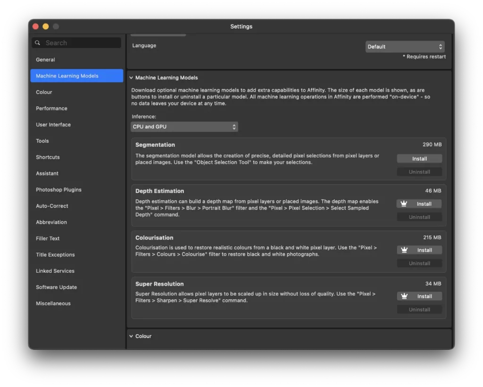This screenshot has height=387, width=483.
Task: Select Filler Text in sidebar
Action: pos(48,238)
